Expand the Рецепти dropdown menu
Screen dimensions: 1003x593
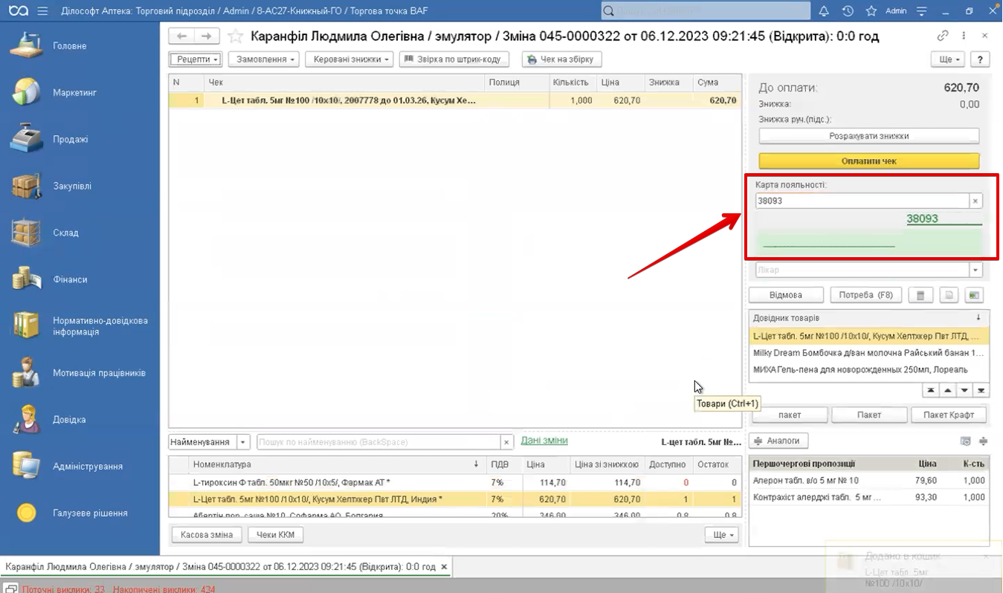coord(196,59)
